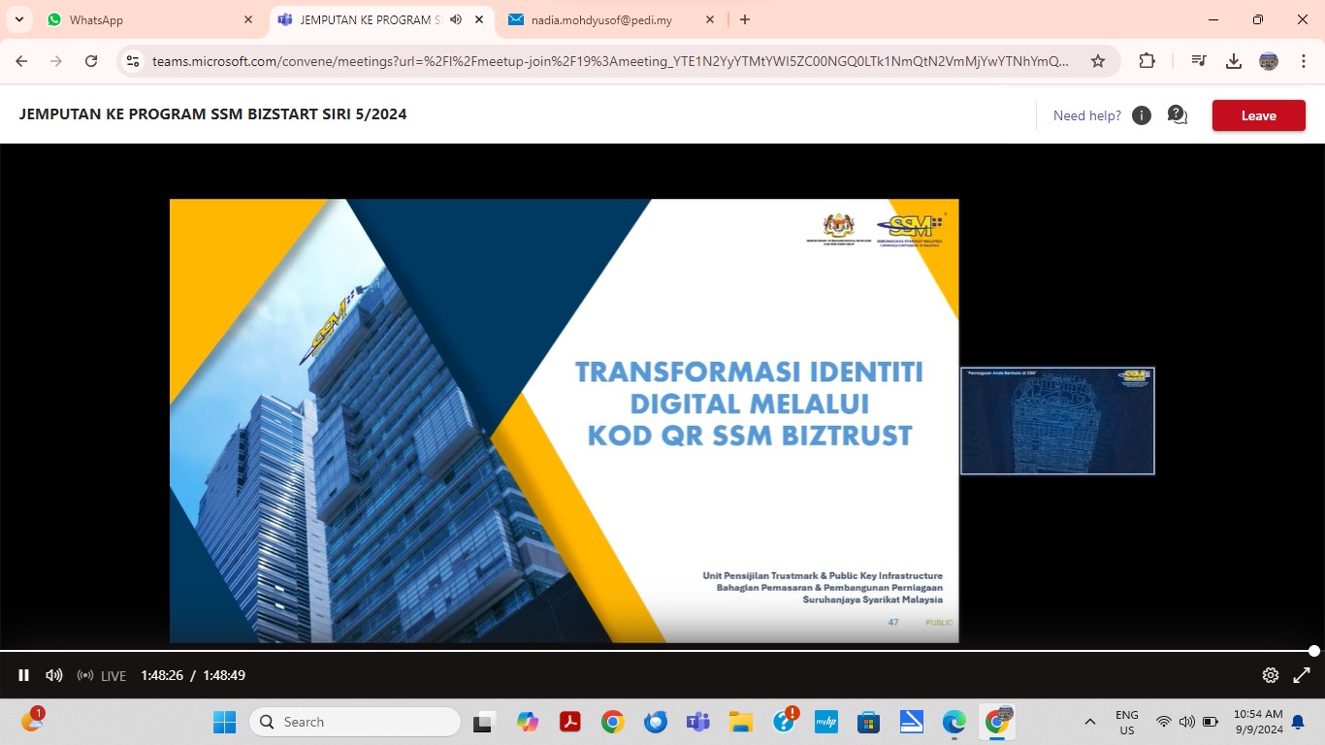Screen dimensions: 1325x745
Task: Open the notifications bell icon
Action: [x=1298, y=722]
